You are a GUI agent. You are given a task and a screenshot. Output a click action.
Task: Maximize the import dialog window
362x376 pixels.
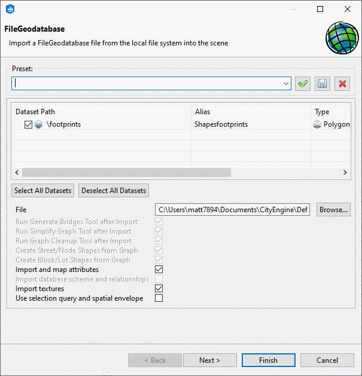(x=320, y=9)
